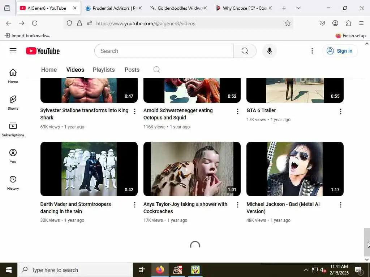Open Shorts in the sidebar

click(x=13, y=103)
